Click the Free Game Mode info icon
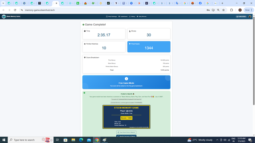255x143 pixels. pyautogui.click(x=126, y=79)
